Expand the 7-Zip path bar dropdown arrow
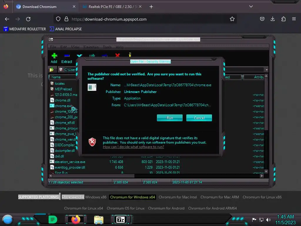Image resolution: width=301 pixels, height=226 pixels. click(267, 70)
